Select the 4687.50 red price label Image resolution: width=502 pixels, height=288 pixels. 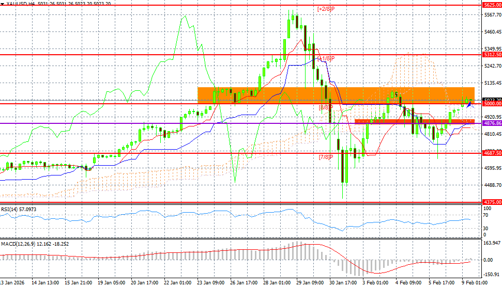click(x=492, y=153)
